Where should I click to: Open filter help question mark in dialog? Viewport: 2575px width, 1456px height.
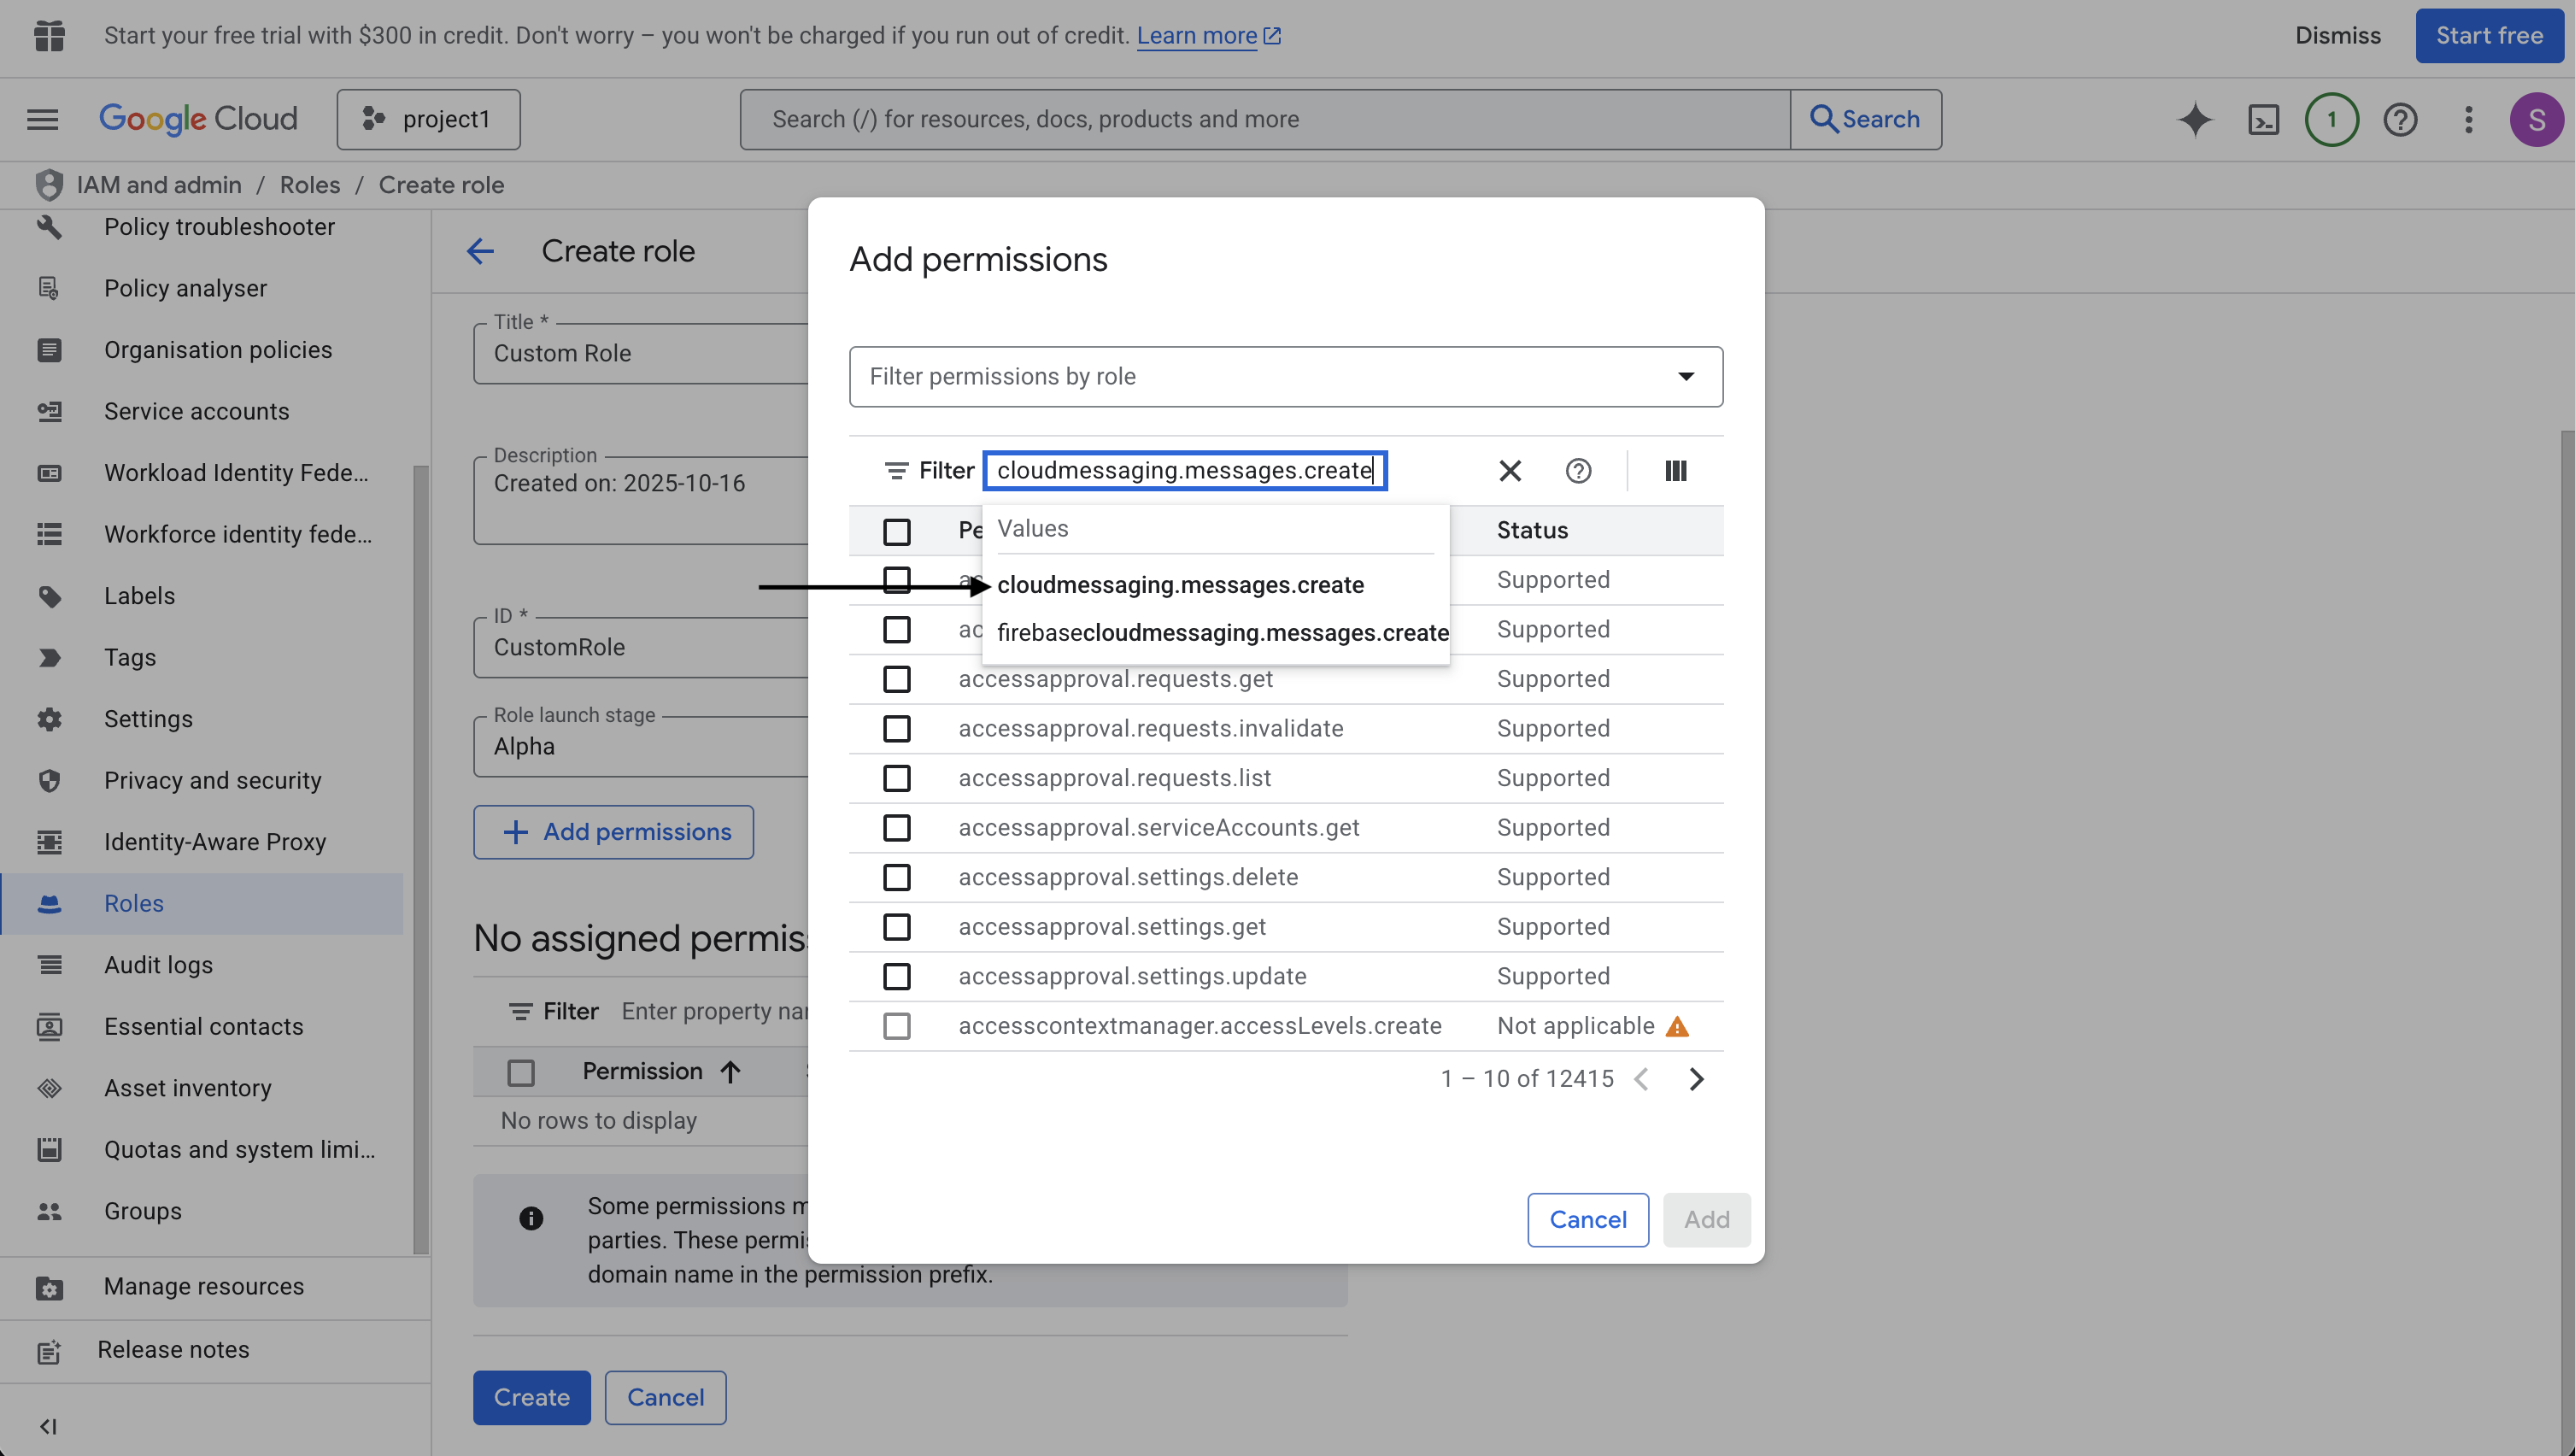coord(1577,470)
